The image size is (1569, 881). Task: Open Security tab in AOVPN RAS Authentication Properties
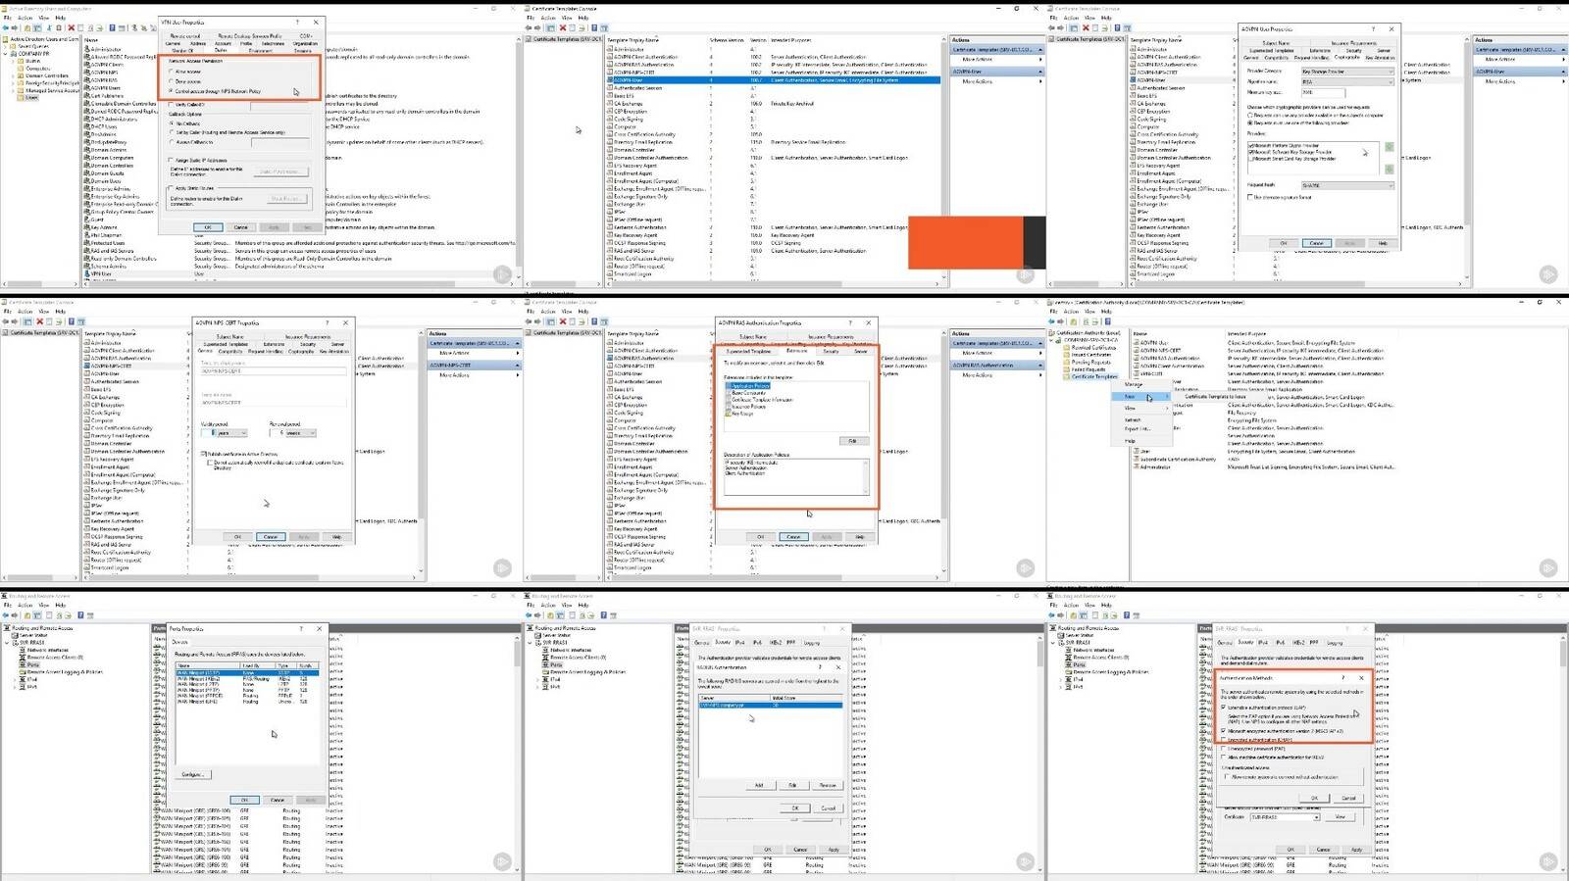tap(832, 351)
